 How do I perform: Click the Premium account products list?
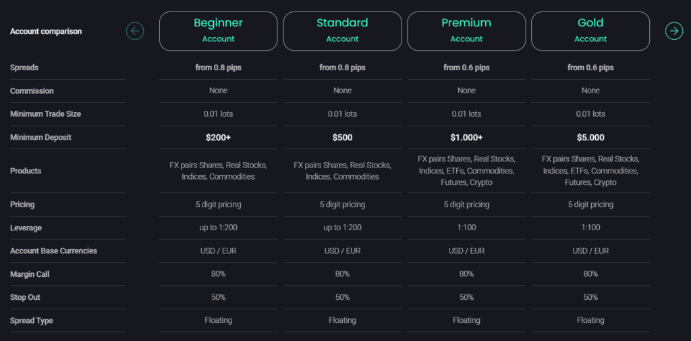coord(466,171)
